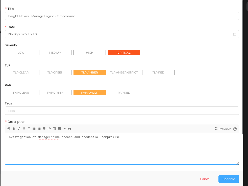The image size is (248, 186).
Task: Choose PAP:GREEN level
Action: coord(55,93)
